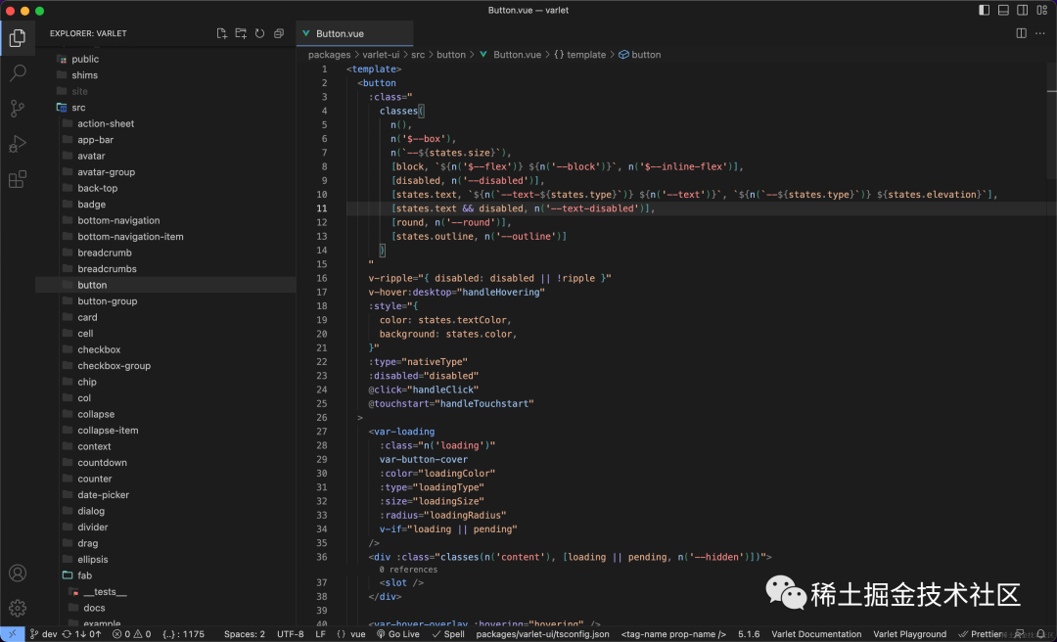Viewport: 1057px width, 642px height.
Task: Click the tsconfig.json path in status bar
Action: point(542,634)
